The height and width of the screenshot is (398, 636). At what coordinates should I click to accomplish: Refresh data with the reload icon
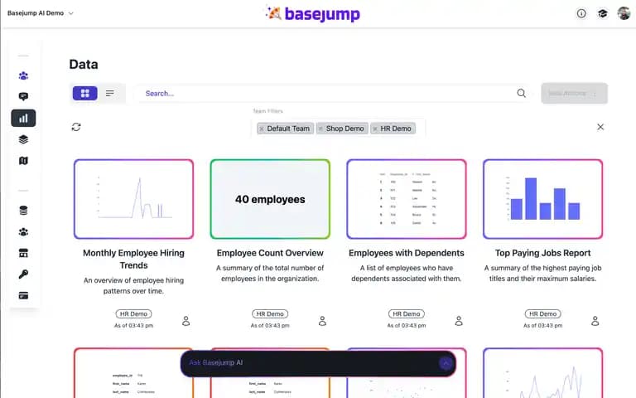point(76,127)
